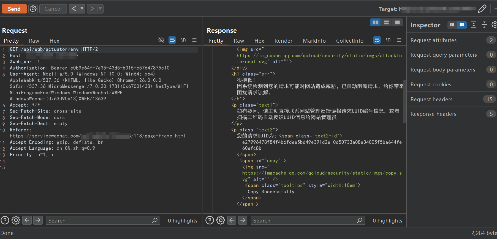The height and width of the screenshot is (239, 497).
Task: Toggle newline display \n in Request
Action: (183, 40)
